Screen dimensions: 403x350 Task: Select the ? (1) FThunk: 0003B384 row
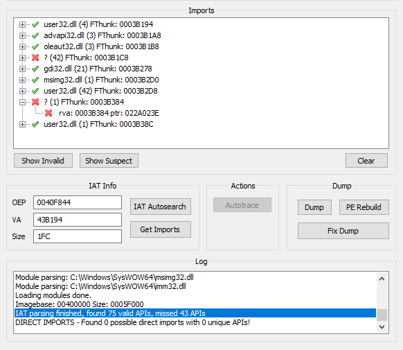click(84, 102)
